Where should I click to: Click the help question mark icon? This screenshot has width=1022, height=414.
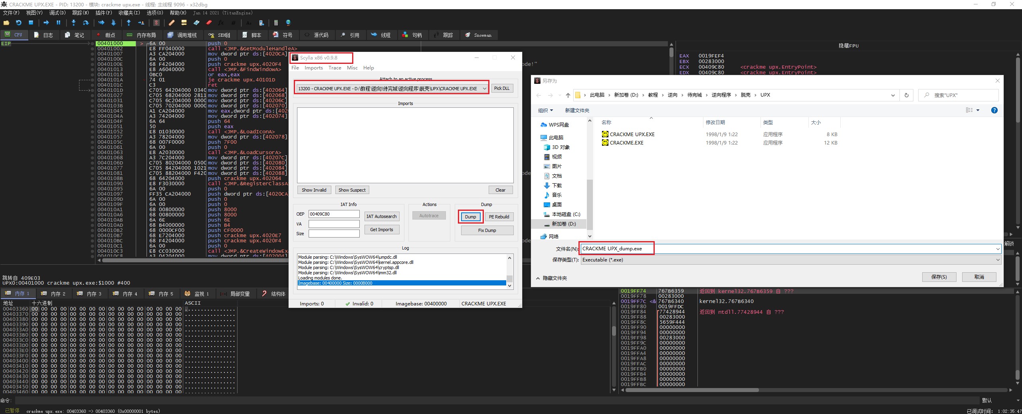click(x=994, y=110)
